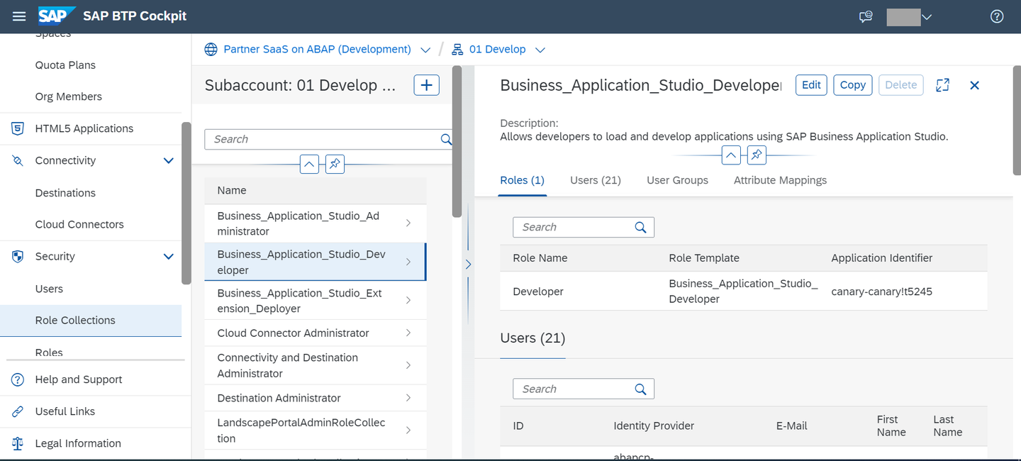
Task: Collapse the role collections list header
Action: (x=309, y=165)
